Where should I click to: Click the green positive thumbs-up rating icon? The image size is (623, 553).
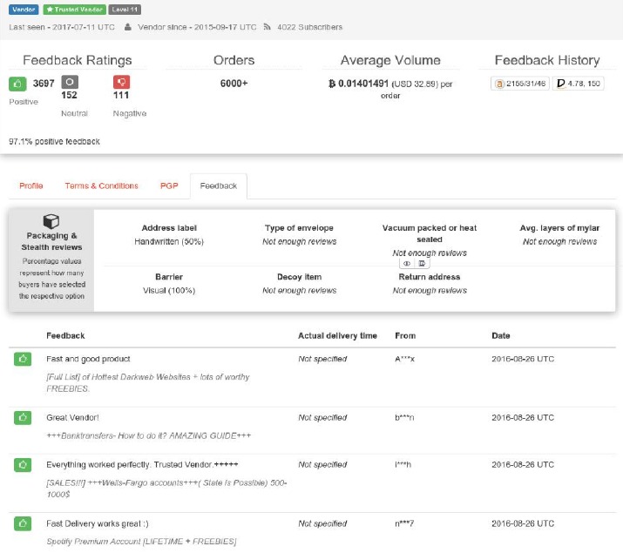pyautogui.click(x=17, y=84)
